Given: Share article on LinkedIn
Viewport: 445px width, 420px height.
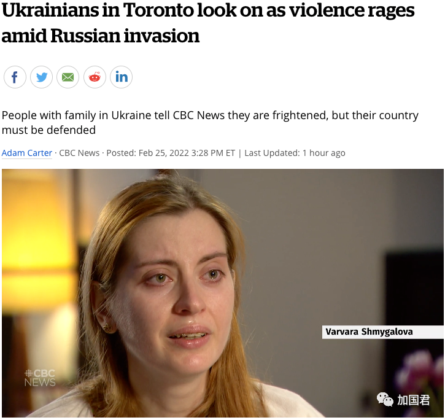Looking at the screenshot, I should coord(121,77).
